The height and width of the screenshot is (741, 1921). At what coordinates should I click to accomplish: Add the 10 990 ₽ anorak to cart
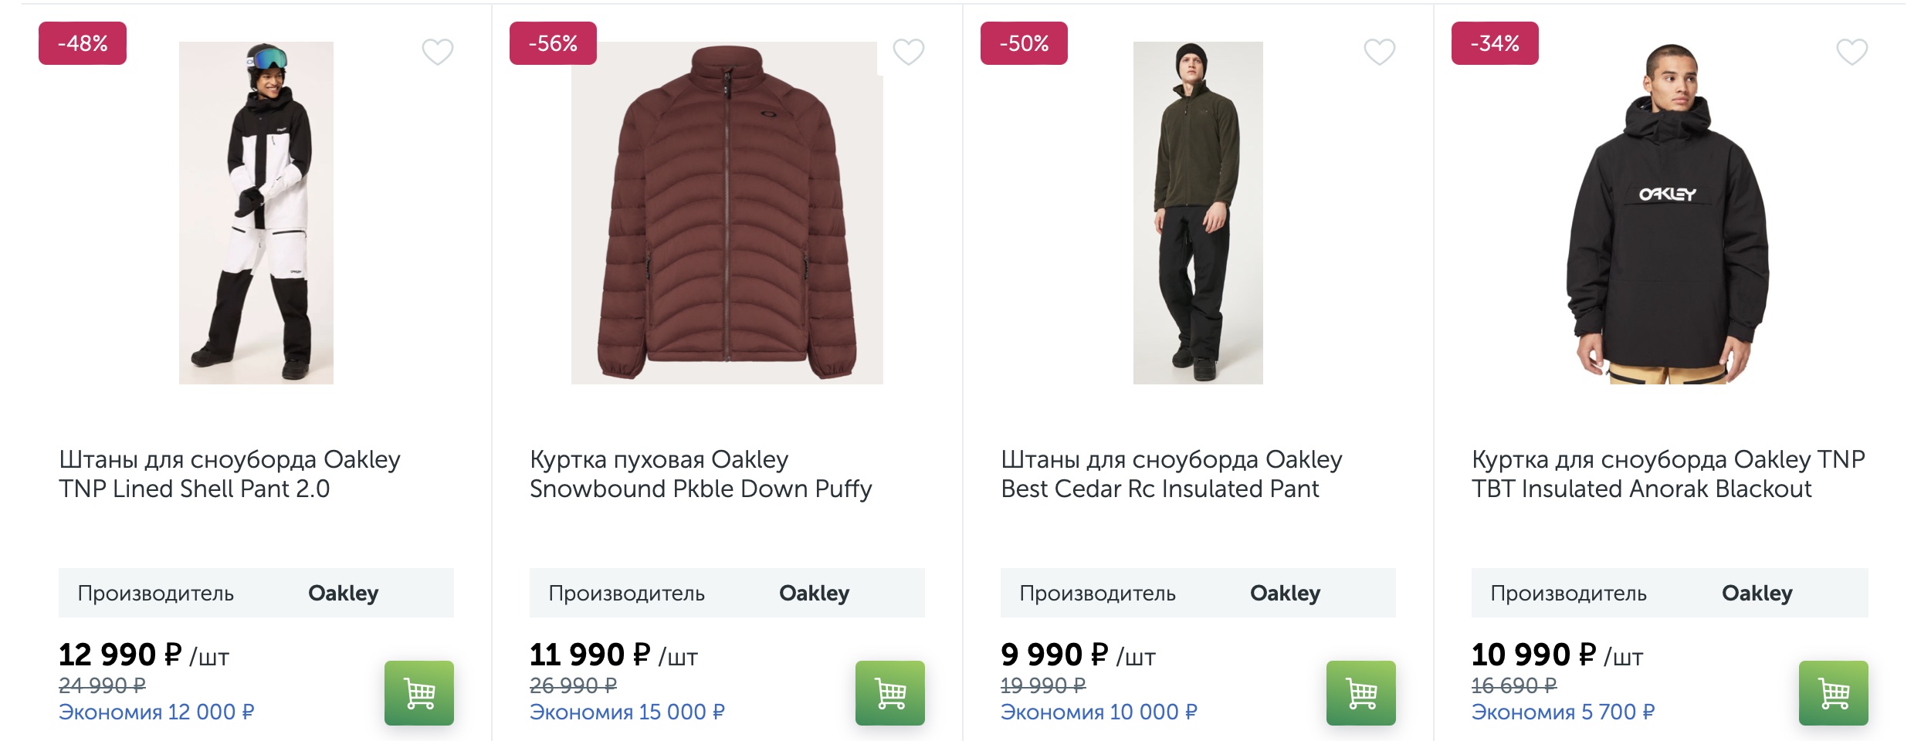pos(1834,693)
